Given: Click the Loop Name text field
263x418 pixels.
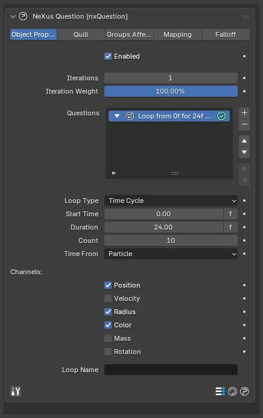Looking at the screenshot, I should click(171, 370).
